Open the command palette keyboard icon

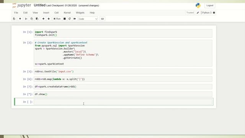[x=102, y=19]
